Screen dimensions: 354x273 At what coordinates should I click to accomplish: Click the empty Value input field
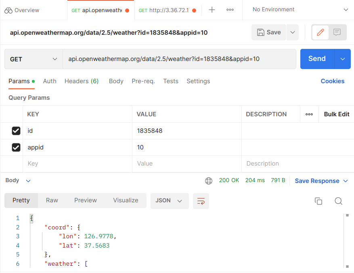click(187, 164)
